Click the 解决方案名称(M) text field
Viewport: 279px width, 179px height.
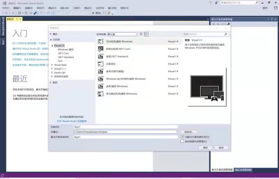point(126,137)
